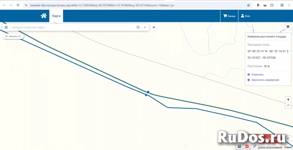Screen dimensions: 293x150
Task: Go to the site home icon
Action: point(44,16)
